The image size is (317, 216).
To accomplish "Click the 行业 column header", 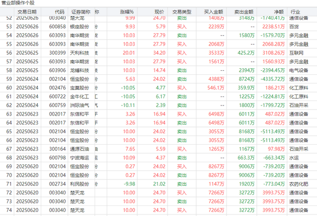I will click(x=295, y=12).
